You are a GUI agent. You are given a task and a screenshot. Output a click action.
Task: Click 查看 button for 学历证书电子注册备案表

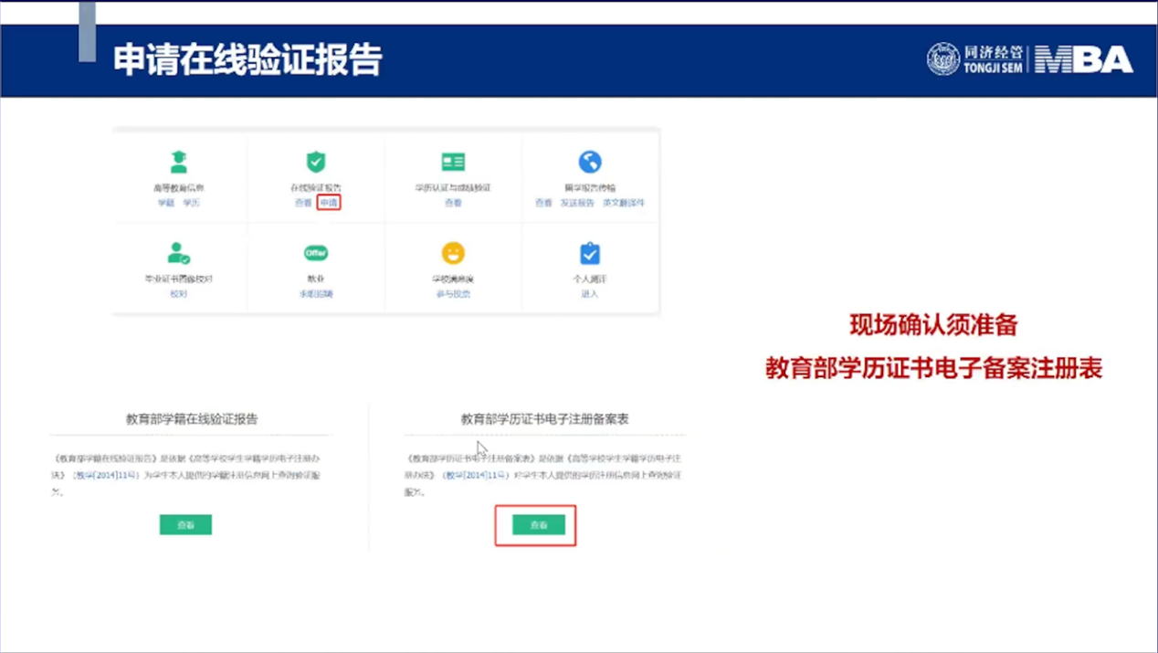[x=538, y=525]
